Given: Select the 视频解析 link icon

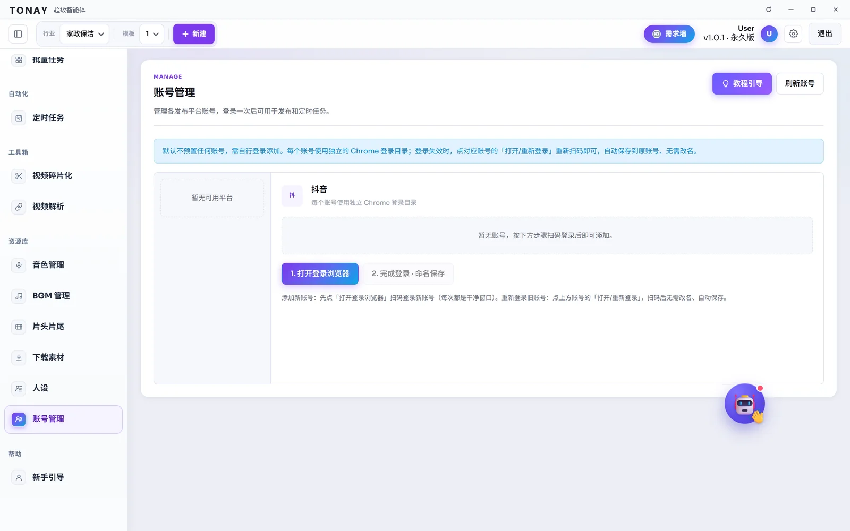Looking at the screenshot, I should tap(19, 207).
